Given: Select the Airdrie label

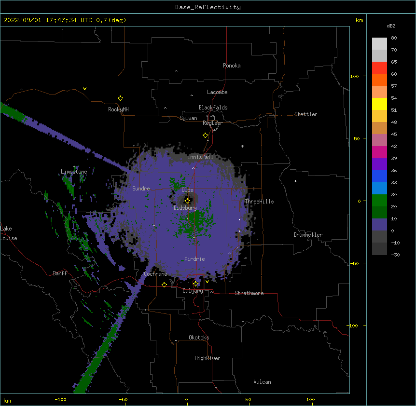Looking at the screenshot, I should coord(195,259).
